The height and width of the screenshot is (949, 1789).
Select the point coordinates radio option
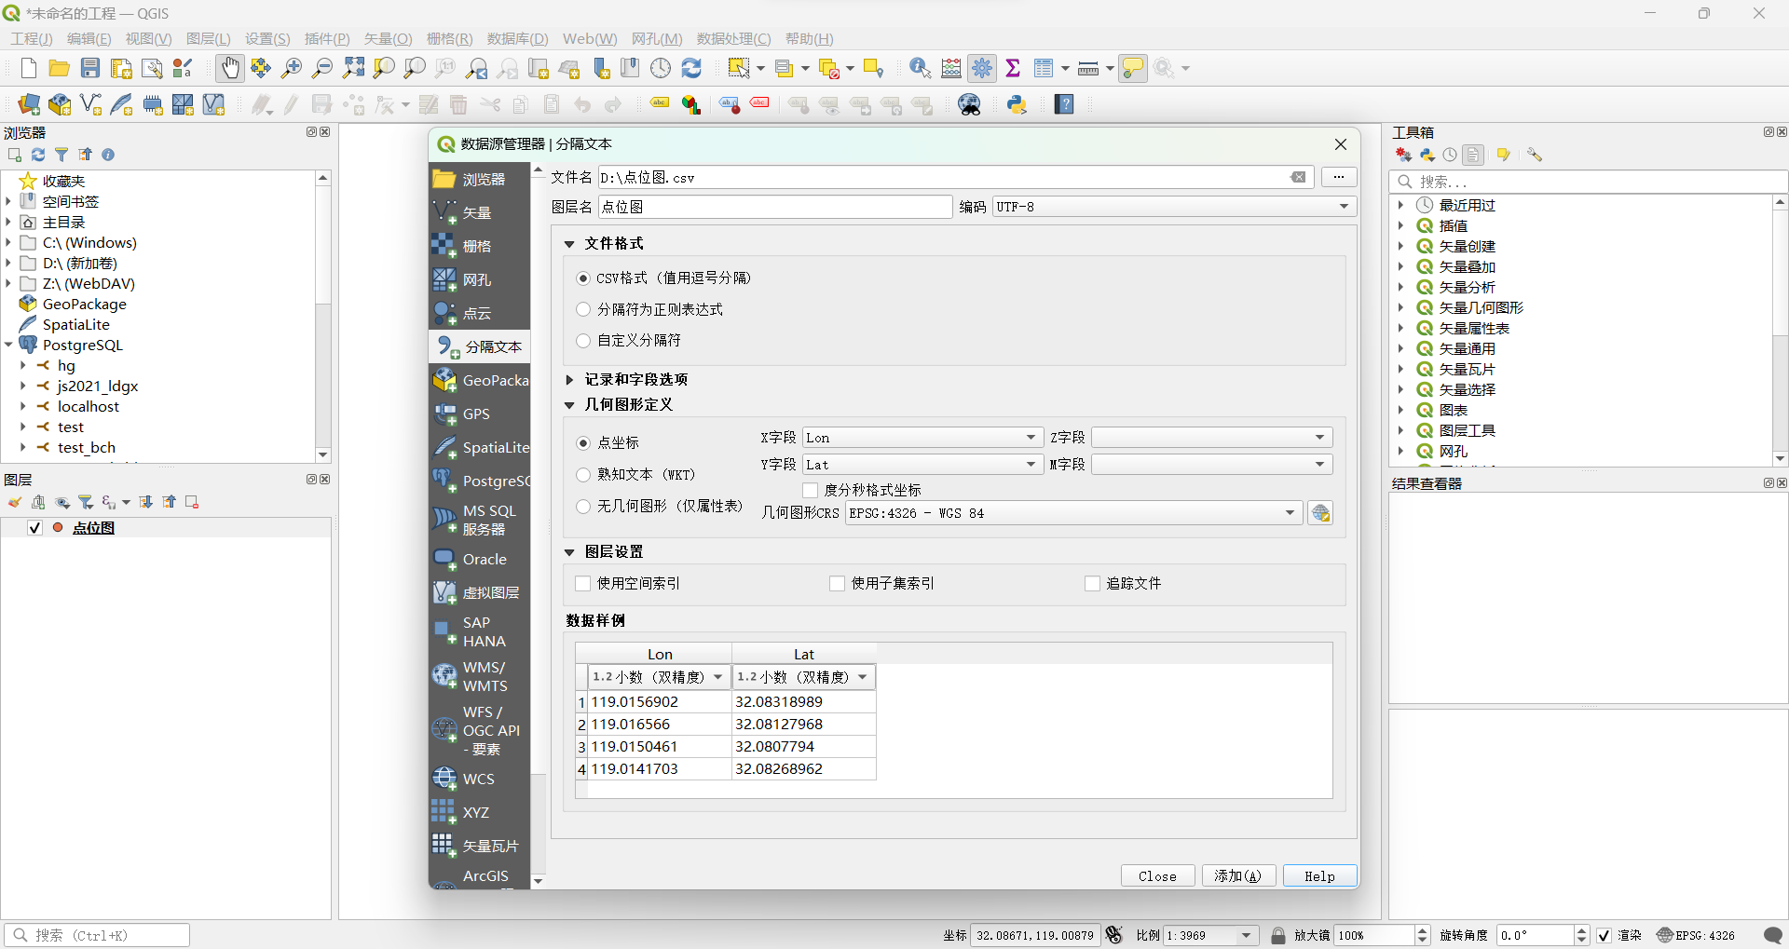583,443
